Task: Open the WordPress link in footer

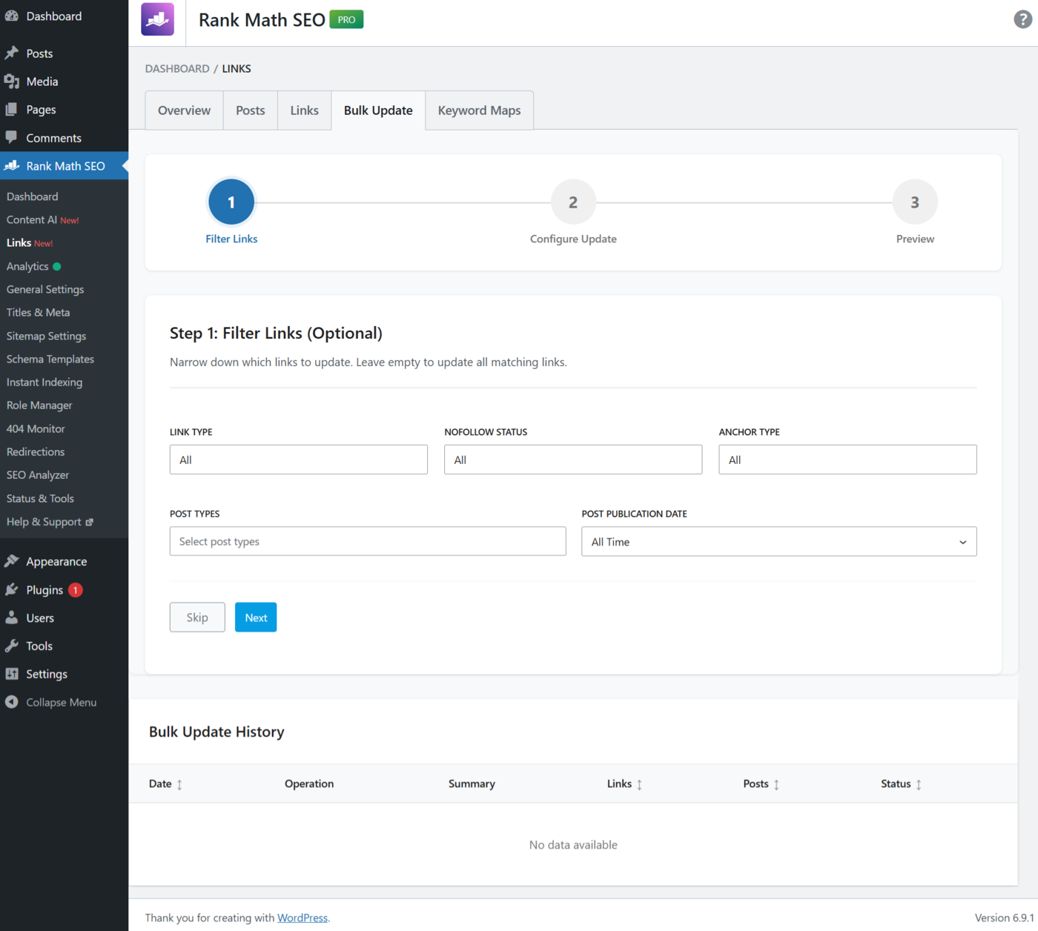Action: (303, 918)
